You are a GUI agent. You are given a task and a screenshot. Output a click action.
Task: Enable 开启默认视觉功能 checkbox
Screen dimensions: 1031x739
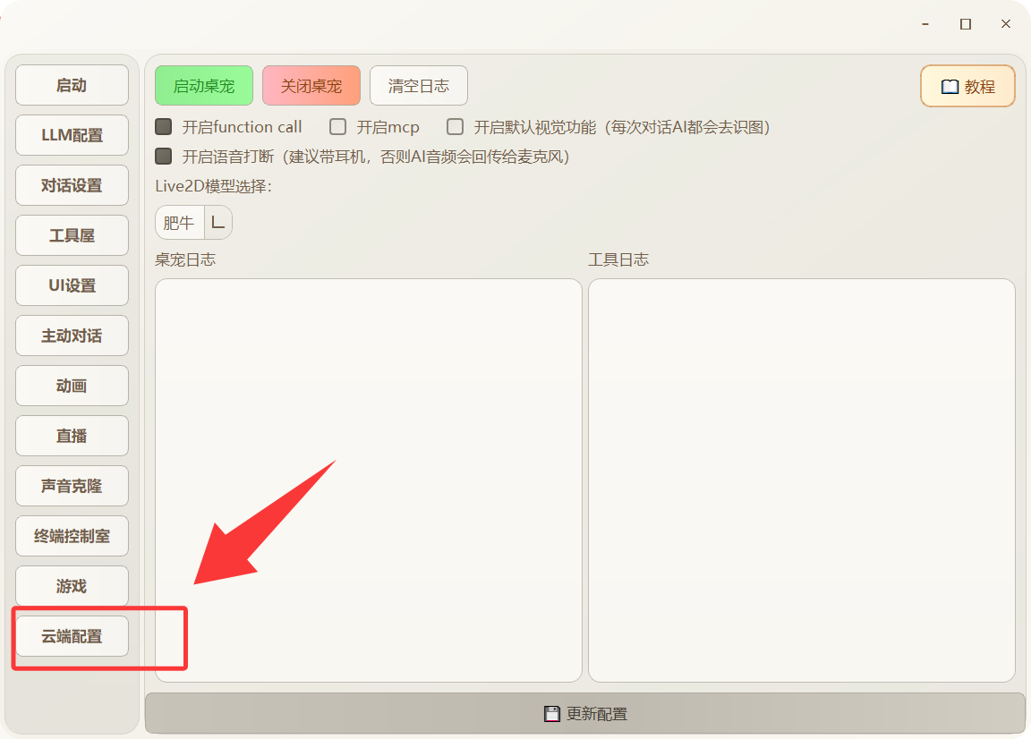point(456,127)
